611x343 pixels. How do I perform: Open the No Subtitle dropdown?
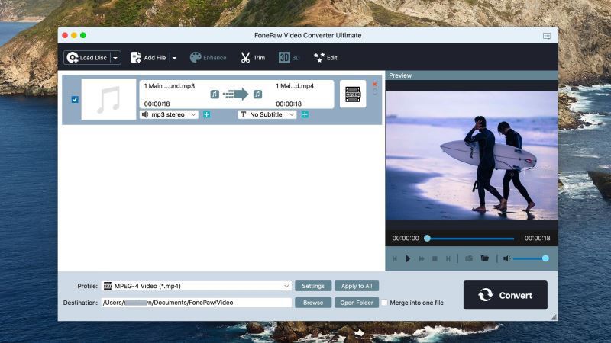tap(267, 114)
